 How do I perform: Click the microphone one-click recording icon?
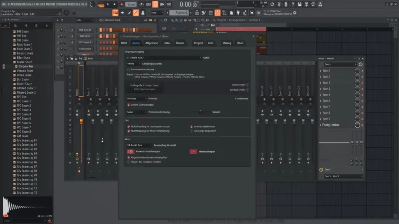pyautogui.click(x=286, y=4)
